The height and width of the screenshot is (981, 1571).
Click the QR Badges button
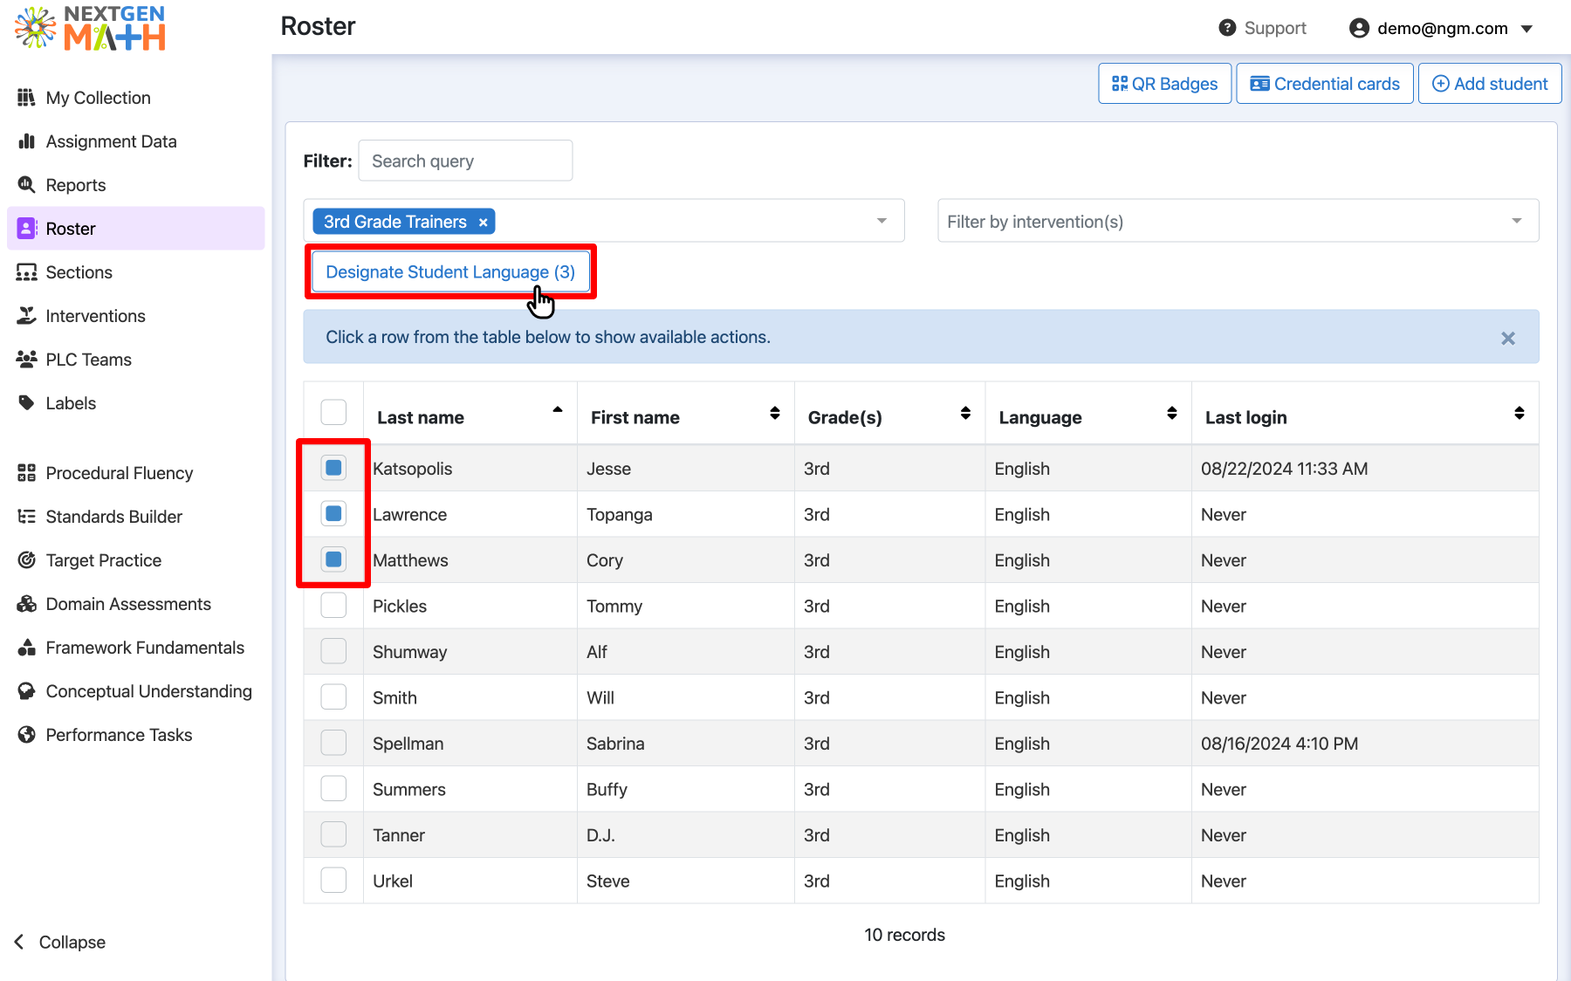[x=1164, y=84]
